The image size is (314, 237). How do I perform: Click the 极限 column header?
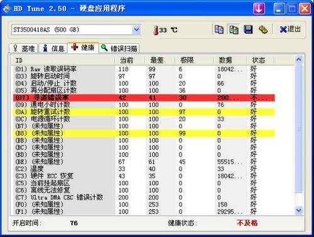coord(194,60)
